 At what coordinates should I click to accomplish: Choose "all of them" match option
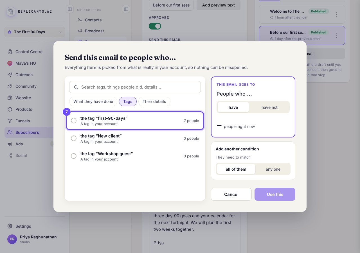click(236, 169)
